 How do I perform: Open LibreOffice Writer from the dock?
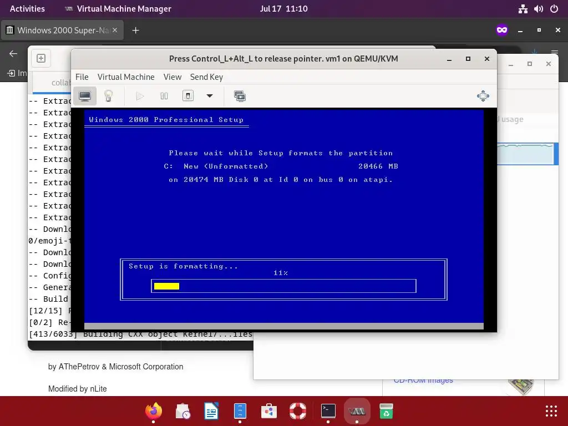[x=211, y=411]
